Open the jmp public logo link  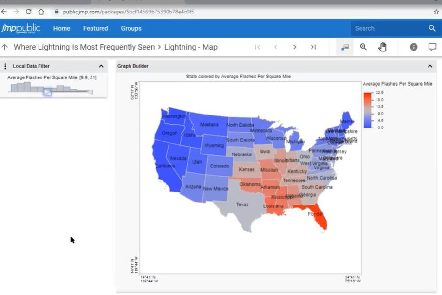coord(21,28)
